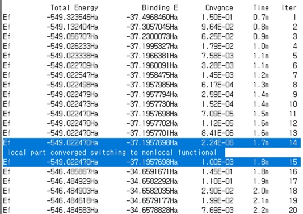Click convergence value 6.17E-04
The image size is (303, 214).
click(217, 85)
